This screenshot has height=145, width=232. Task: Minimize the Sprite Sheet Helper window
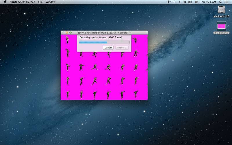(x=67, y=32)
